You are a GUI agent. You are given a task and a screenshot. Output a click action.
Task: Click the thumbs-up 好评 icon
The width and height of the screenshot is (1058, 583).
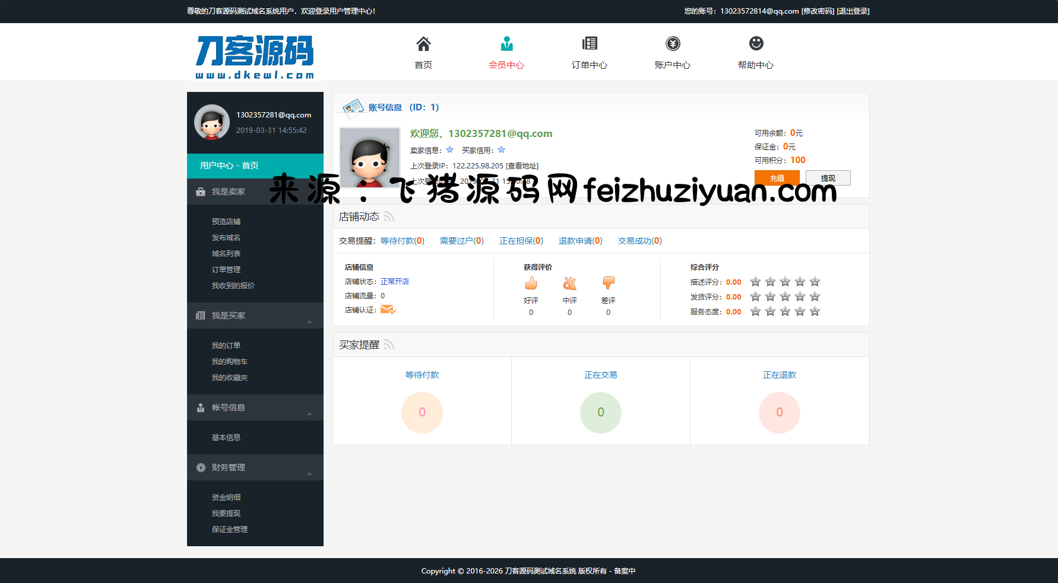pos(531,283)
